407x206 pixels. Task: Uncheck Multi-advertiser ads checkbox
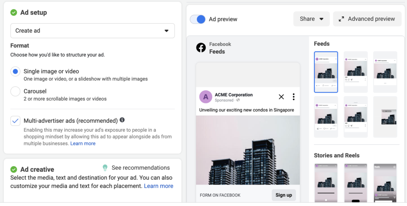click(x=16, y=121)
